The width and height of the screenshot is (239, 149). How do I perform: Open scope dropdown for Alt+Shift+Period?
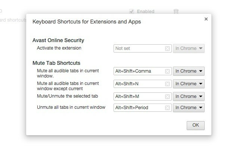click(x=189, y=108)
